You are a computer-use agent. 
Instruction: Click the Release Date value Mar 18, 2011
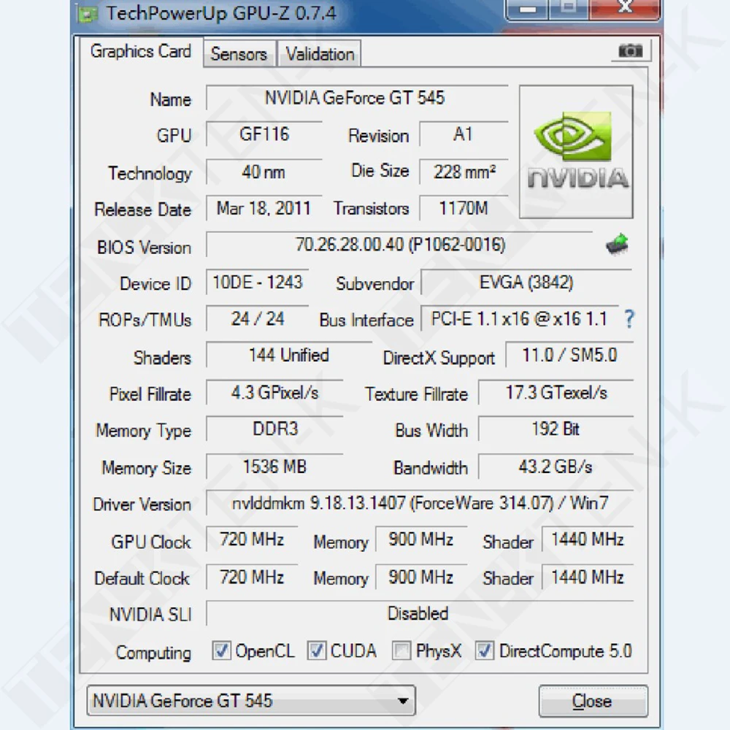264,207
